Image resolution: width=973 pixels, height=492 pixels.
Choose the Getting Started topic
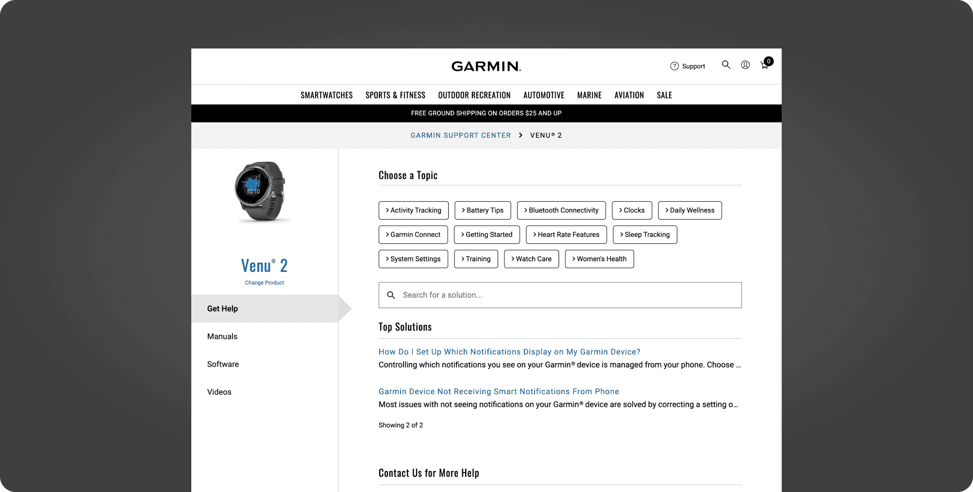click(487, 235)
